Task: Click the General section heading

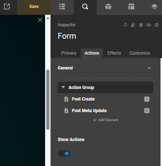Action: tap(65, 68)
